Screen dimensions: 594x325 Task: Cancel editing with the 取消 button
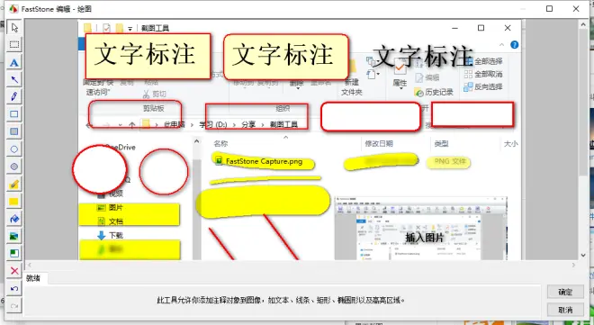pos(565,310)
